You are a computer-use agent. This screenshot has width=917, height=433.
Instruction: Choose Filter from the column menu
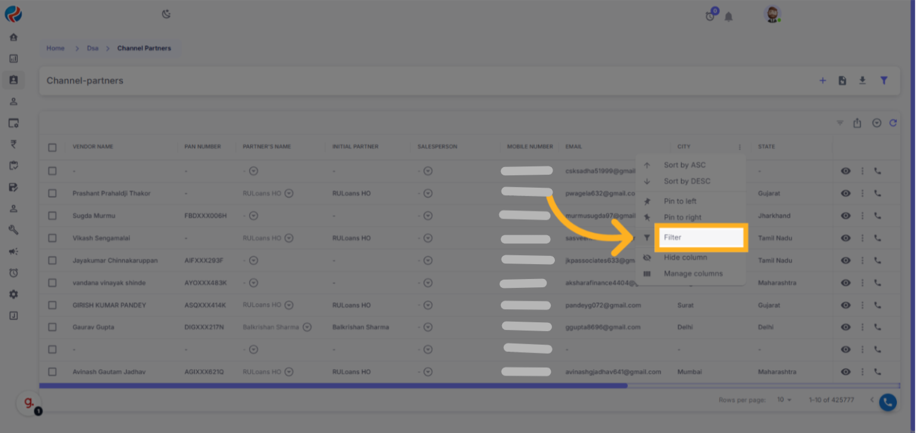(699, 238)
